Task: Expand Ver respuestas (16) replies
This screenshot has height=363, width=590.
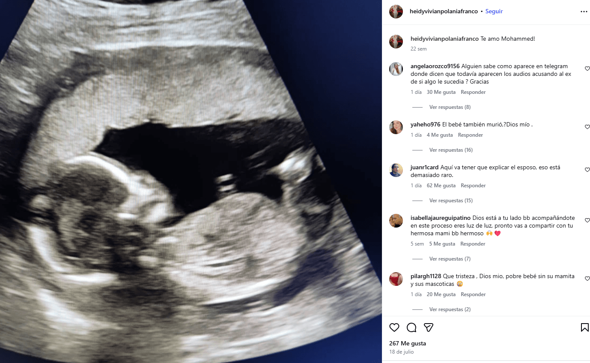Action: point(451,150)
